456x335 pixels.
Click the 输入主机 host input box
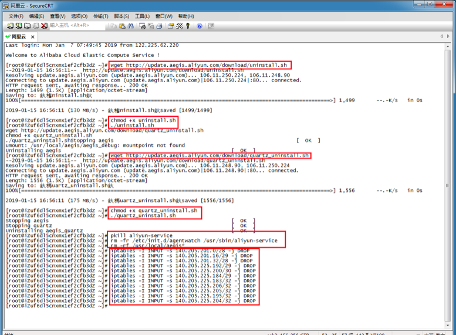(76, 26)
